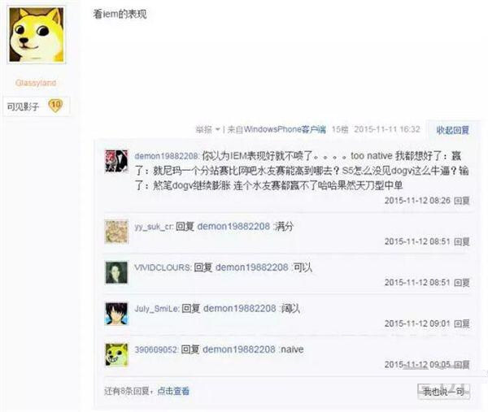Click the level 10 heart badge icon
488x412 pixels.
click(x=55, y=106)
